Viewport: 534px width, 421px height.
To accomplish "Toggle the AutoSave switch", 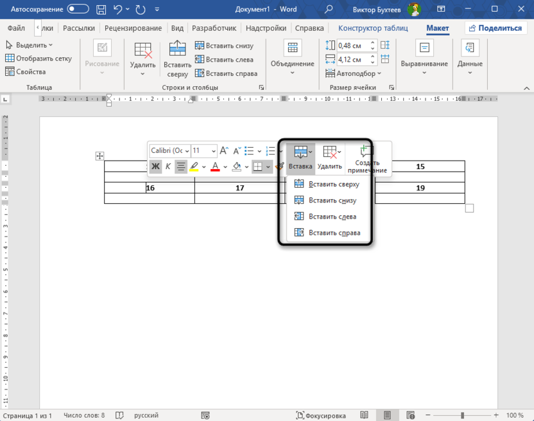I will 78,10.
